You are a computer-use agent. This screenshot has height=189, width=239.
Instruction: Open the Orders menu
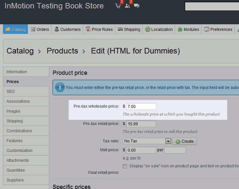point(39,29)
